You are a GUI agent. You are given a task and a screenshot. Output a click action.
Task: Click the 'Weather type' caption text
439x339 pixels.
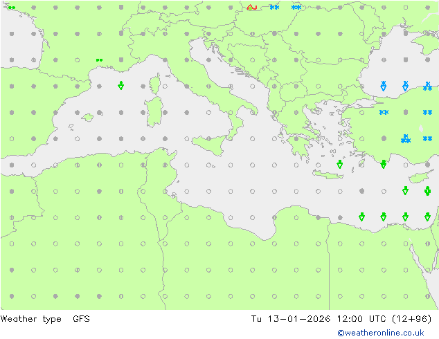tap(30, 319)
